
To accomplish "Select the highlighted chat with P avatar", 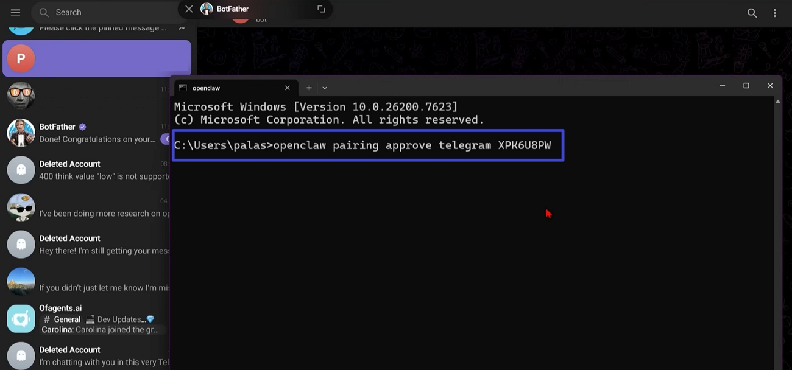I will click(97, 58).
